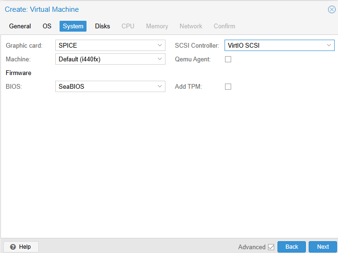Close the Create Virtual Machine dialog
The image size is (338, 253).
(331, 9)
